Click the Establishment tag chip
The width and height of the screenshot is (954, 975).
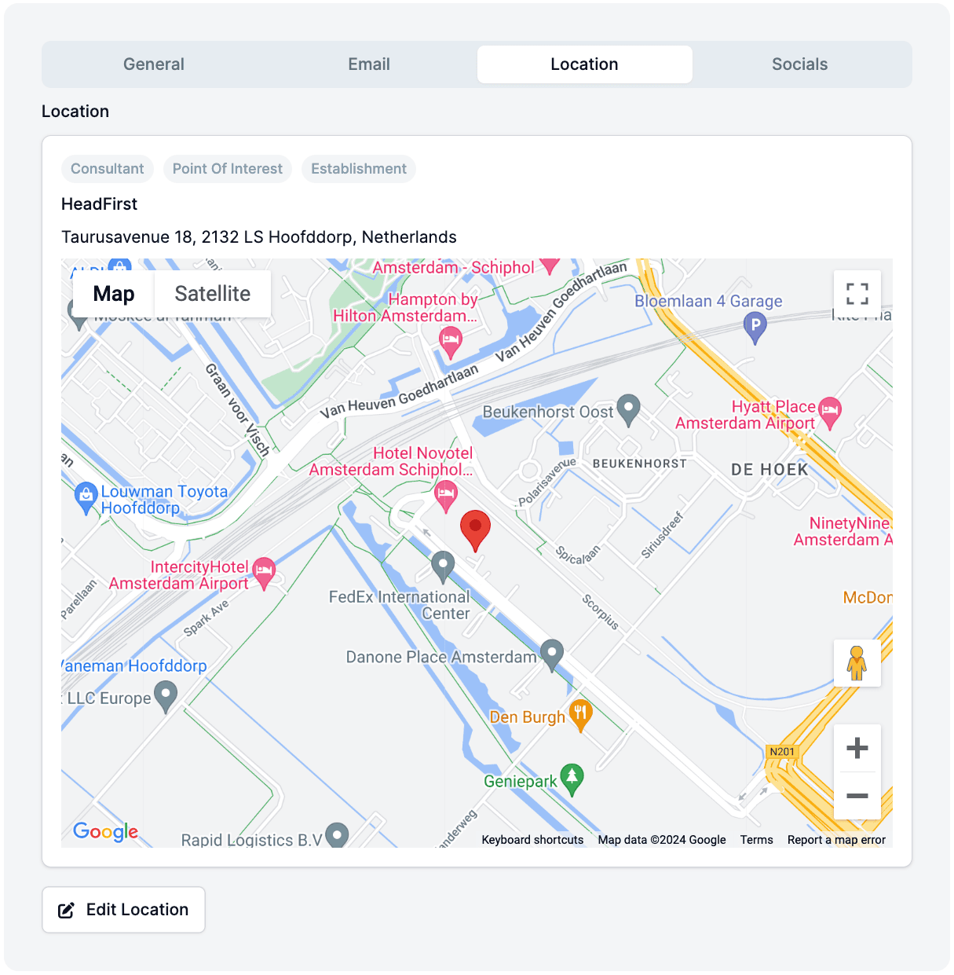click(x=359, y=169)
